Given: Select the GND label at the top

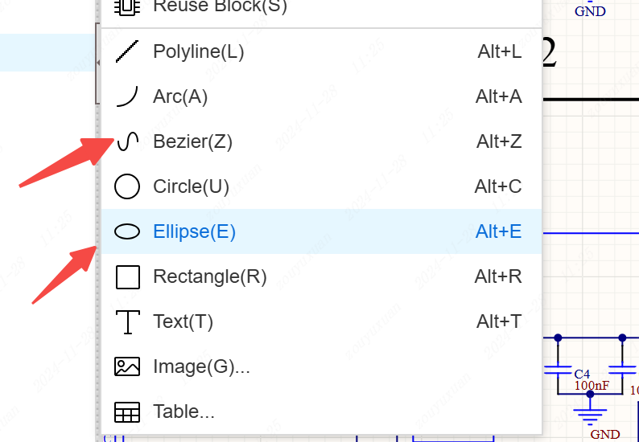Looking at the screenshot, I should tap(590, 12).
